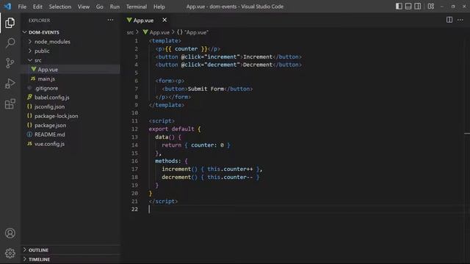Open the Manage gear icon
The image size is (470, 264).
[x=10, y=253]
